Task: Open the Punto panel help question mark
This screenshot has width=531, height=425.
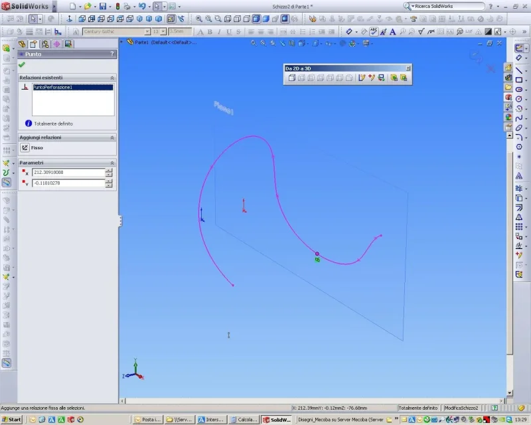Action: (x=112, y=54)
